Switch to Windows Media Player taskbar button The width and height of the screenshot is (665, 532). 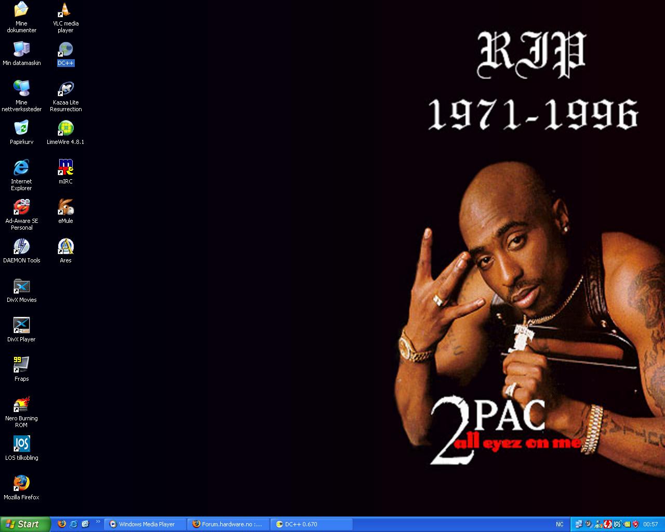145,524
